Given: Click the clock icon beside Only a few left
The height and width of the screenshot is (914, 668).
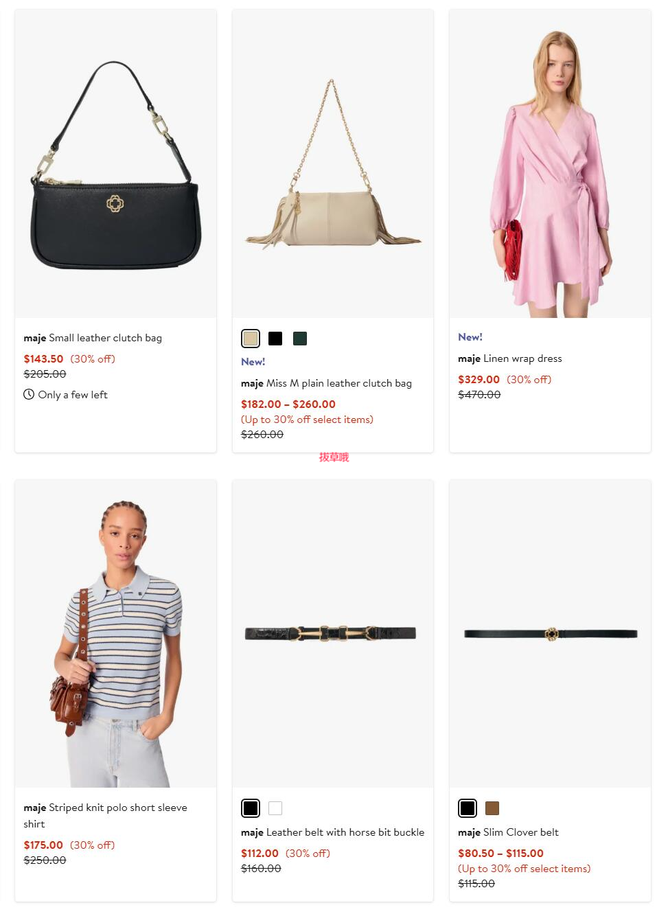Looking at the screenshot, I should click(29, 394).
